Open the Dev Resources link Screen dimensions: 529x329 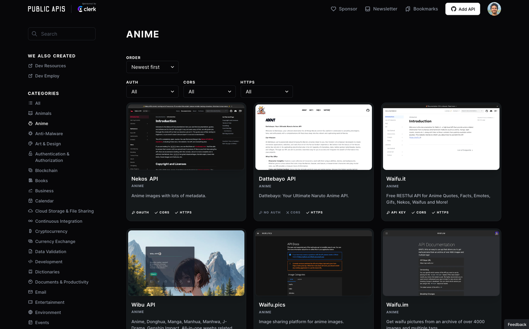point(50,66)
